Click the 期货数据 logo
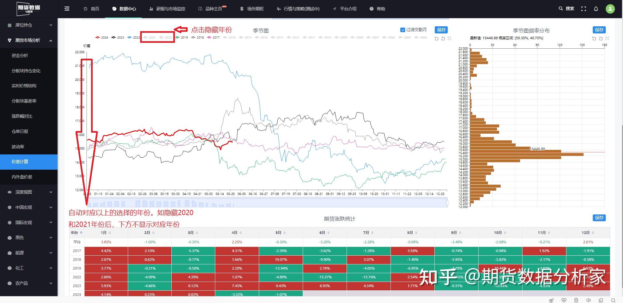Image resolution: width=623 pixels, height=303 pixels. [29, 9]
